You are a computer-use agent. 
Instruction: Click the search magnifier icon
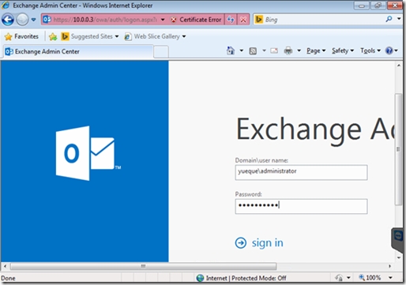point(389,19)
